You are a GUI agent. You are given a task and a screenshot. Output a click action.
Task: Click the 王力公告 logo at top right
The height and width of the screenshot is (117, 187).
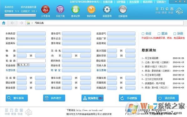click(169, 11)
